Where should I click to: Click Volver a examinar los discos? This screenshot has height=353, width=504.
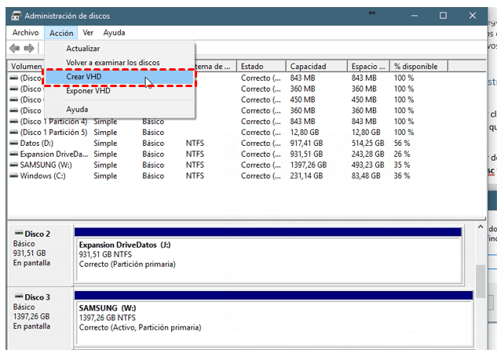coord(112,63)
